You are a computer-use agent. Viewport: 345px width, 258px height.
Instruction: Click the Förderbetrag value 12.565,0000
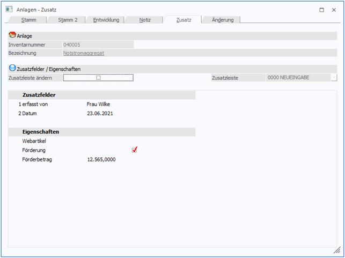pyautogui.click(x=101, y=159)
